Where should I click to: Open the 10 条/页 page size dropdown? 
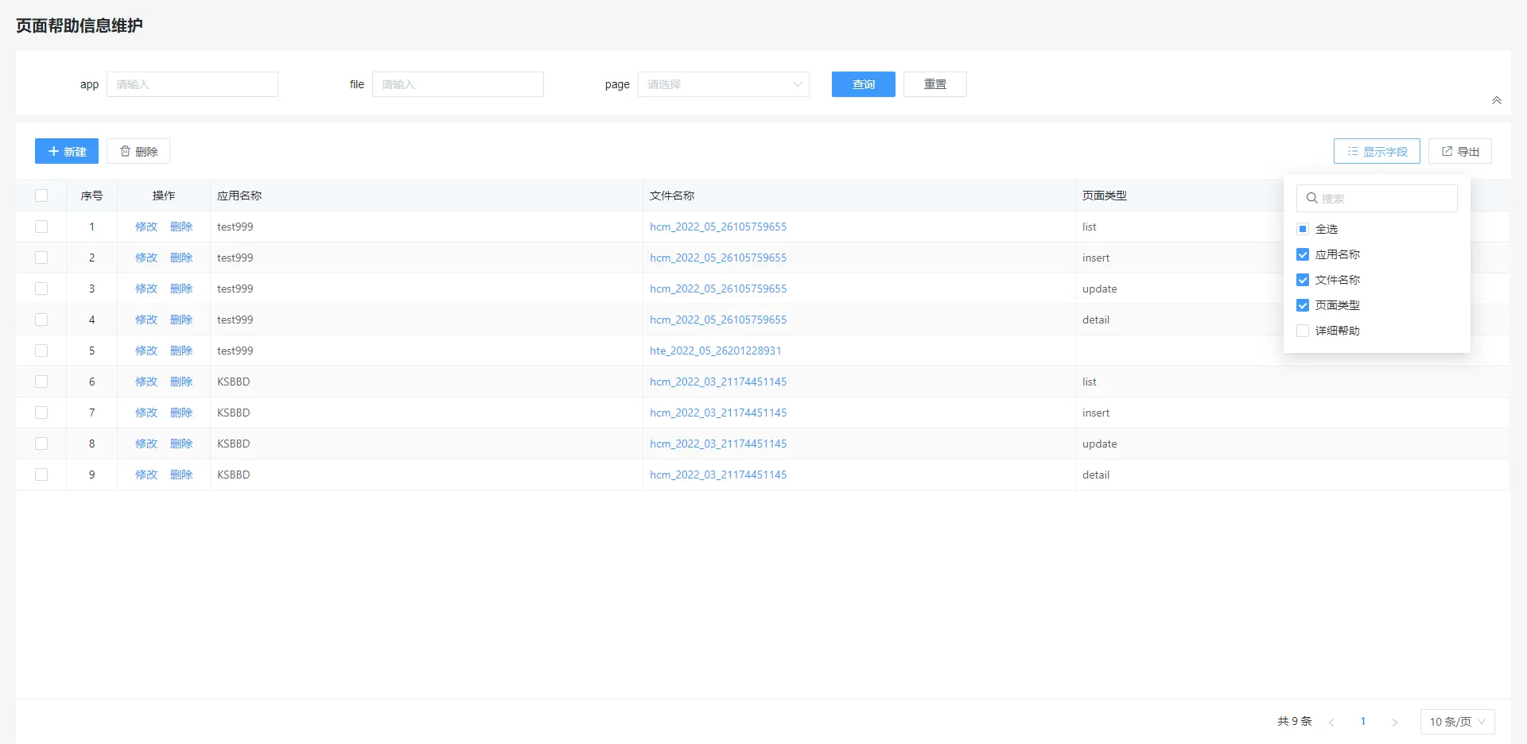pos(1457,722)
